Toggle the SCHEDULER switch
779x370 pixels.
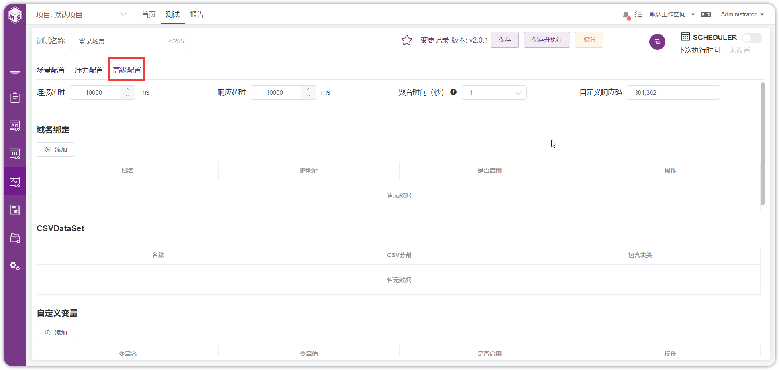click(x=752, y=38)
